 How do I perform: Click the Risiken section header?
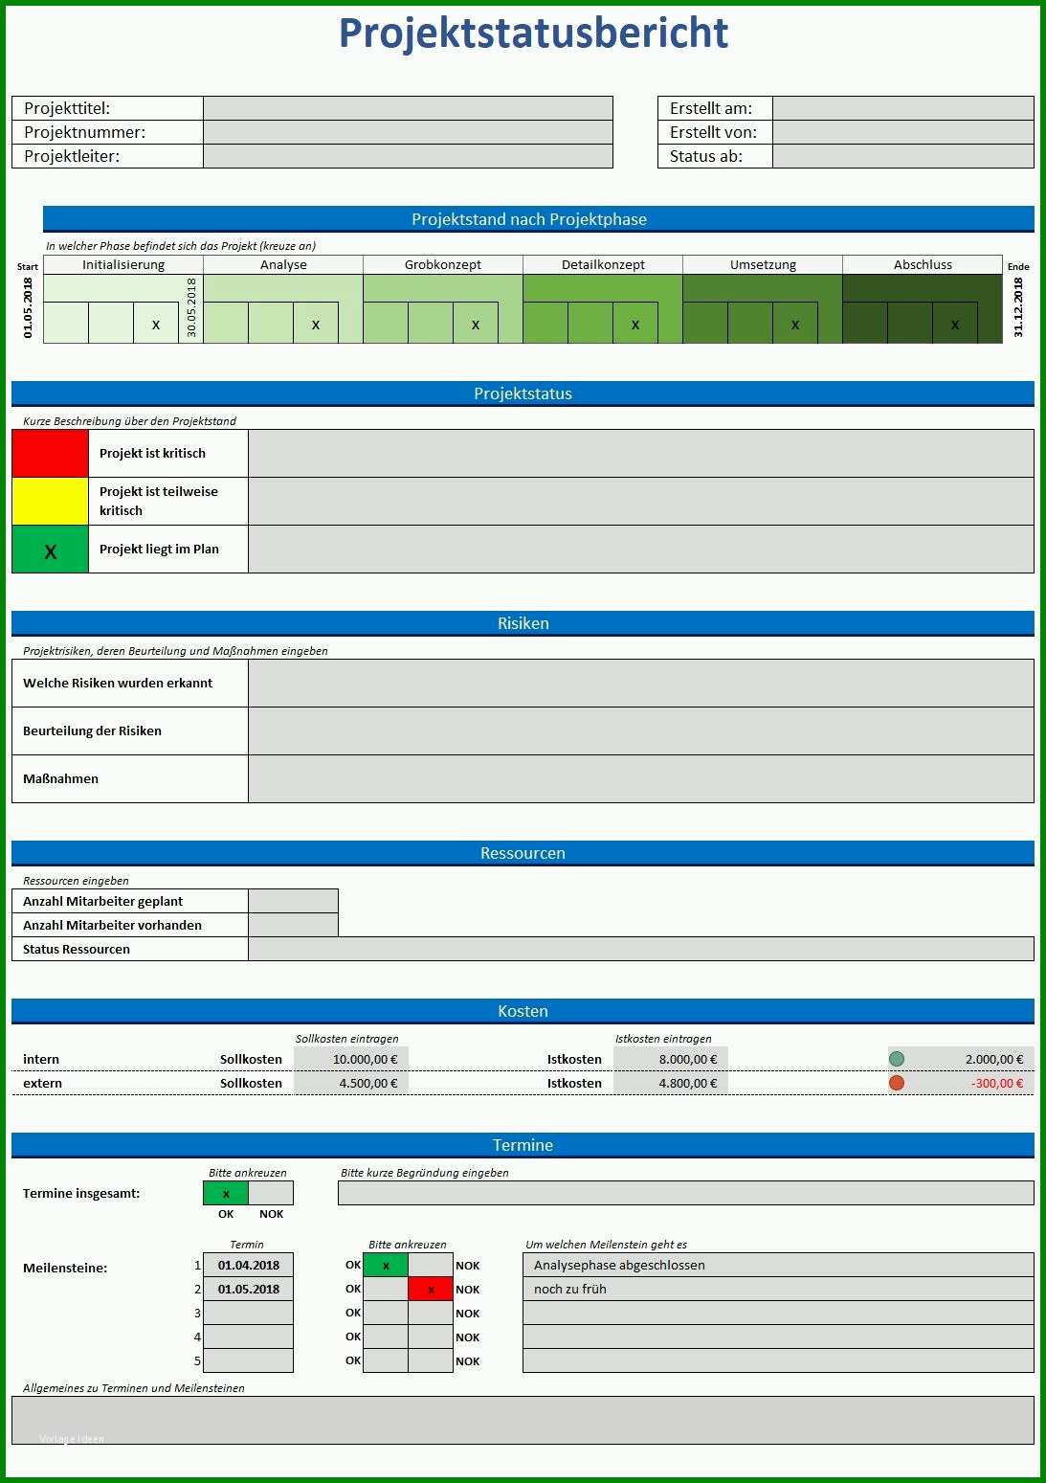click(523, 623)
